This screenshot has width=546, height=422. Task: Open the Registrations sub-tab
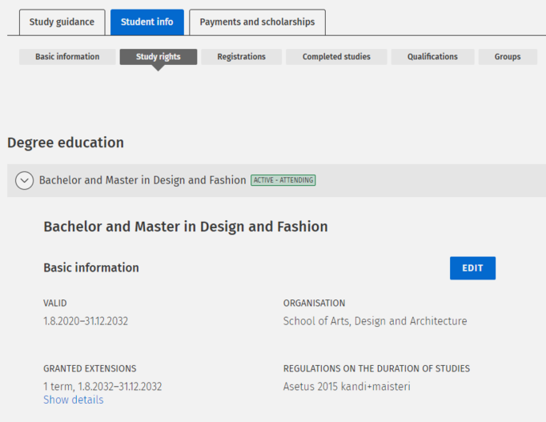241,57
